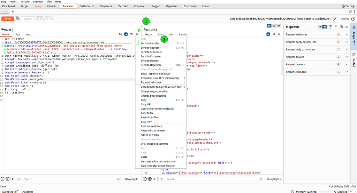
Task: Open send options gear next to Send
Action: (17, 19)
